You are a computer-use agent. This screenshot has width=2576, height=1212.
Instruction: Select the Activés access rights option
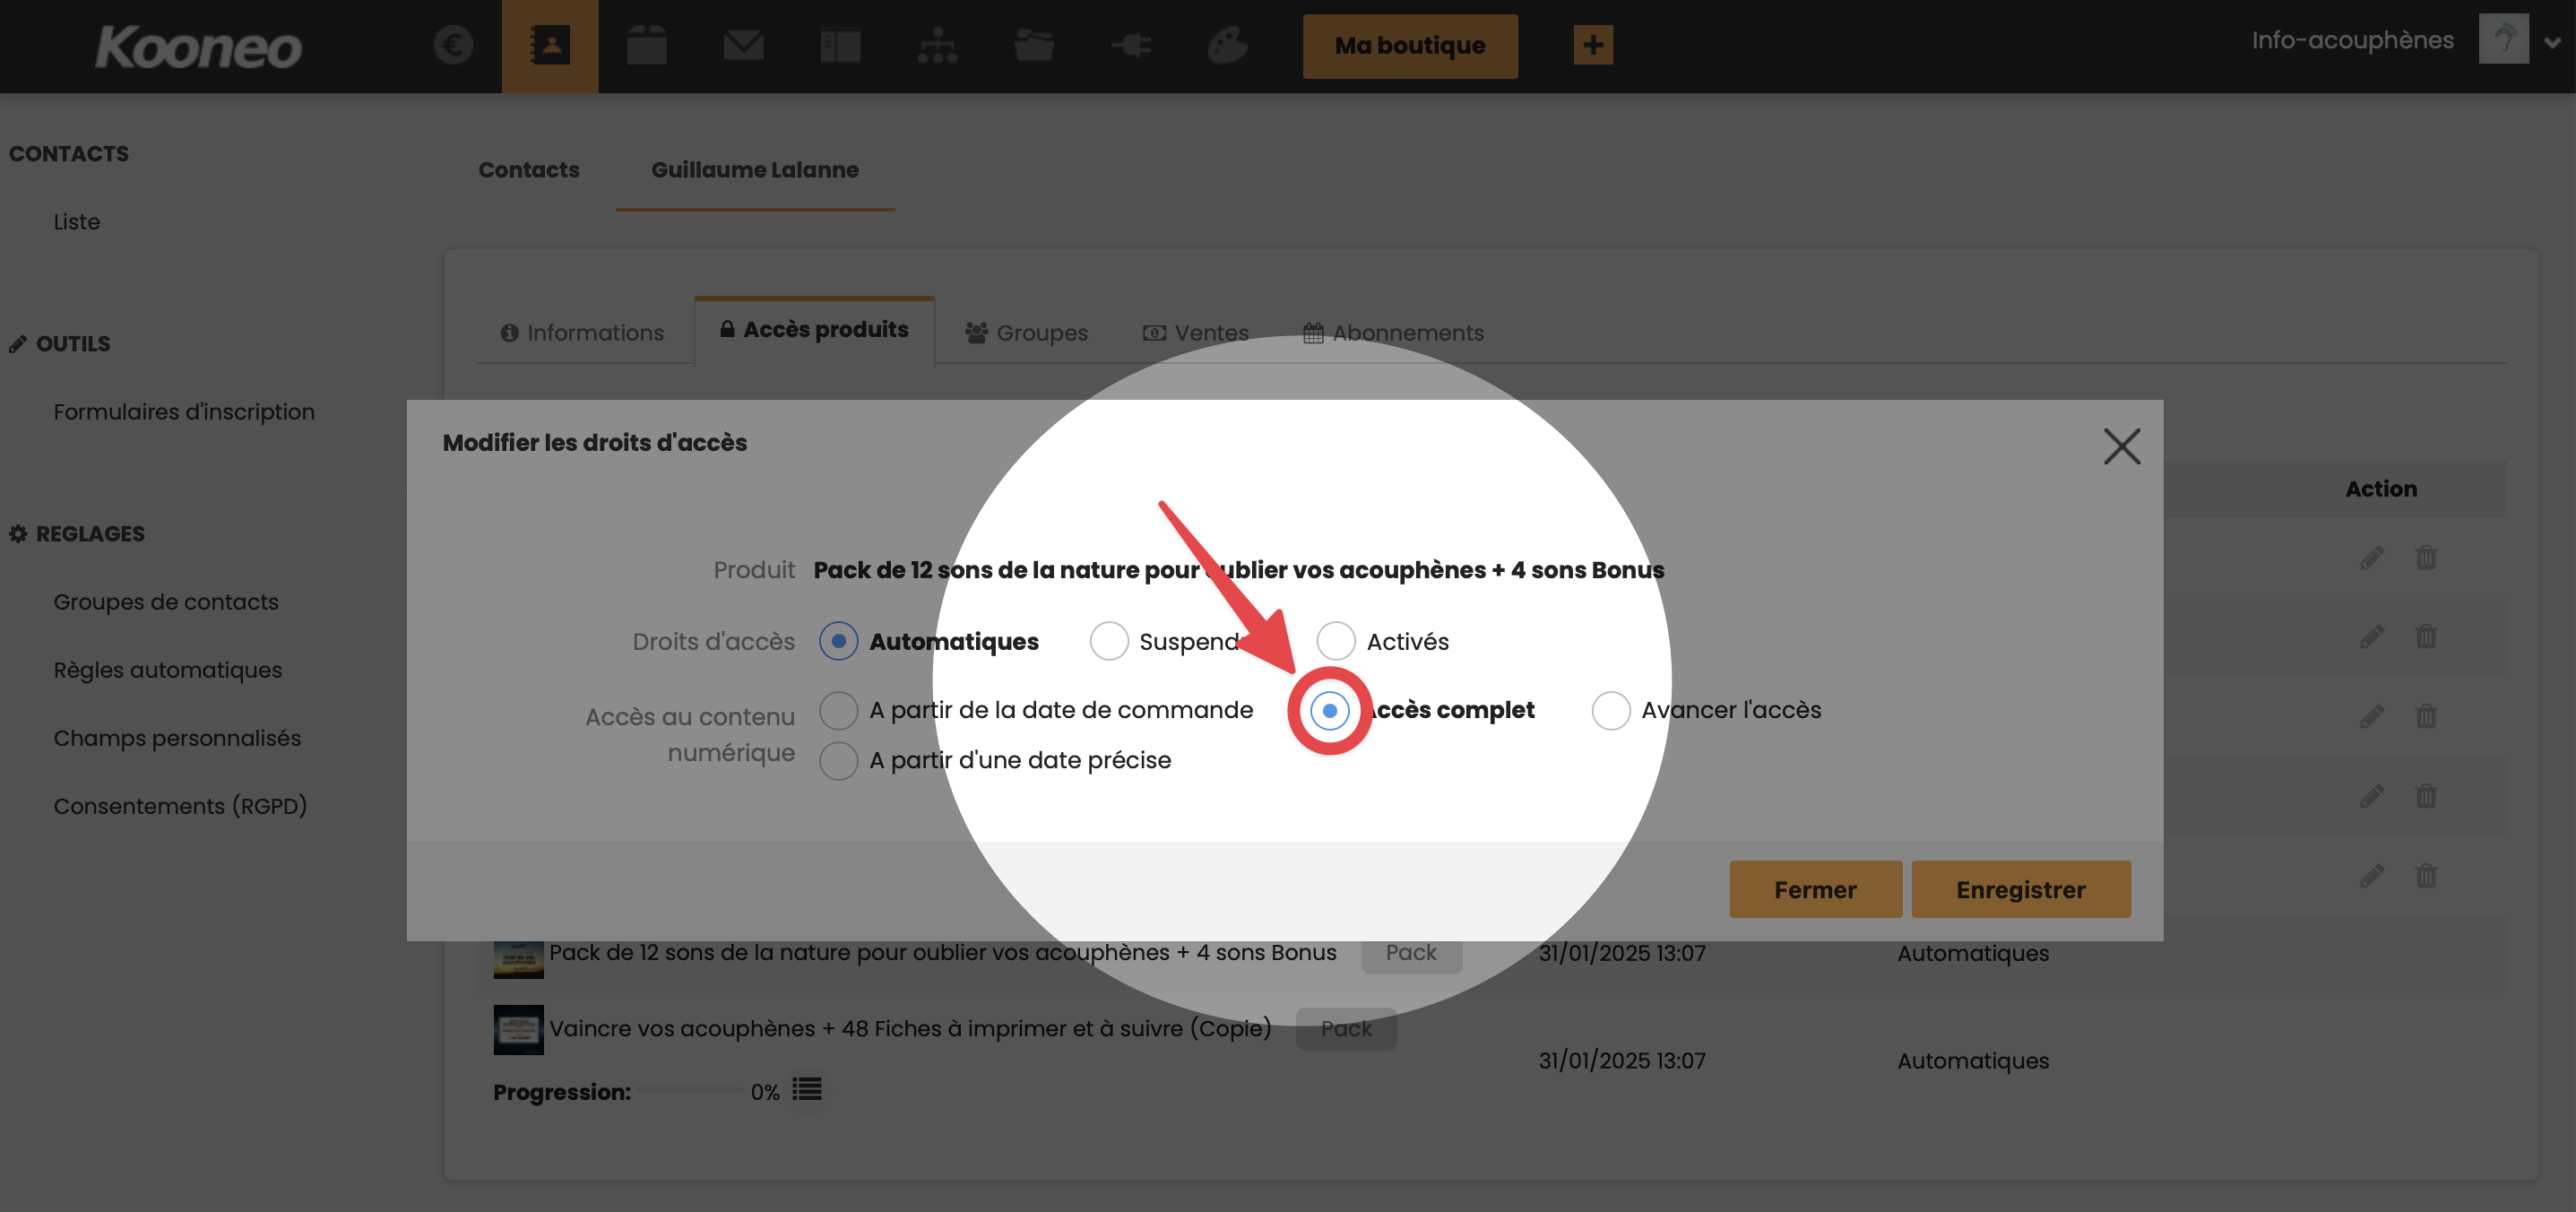tap(1336, 641)
